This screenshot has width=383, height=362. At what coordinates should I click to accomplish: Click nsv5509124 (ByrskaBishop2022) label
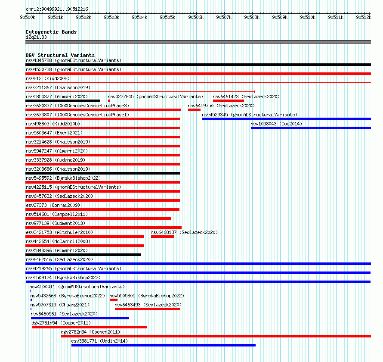pos(63,278)
